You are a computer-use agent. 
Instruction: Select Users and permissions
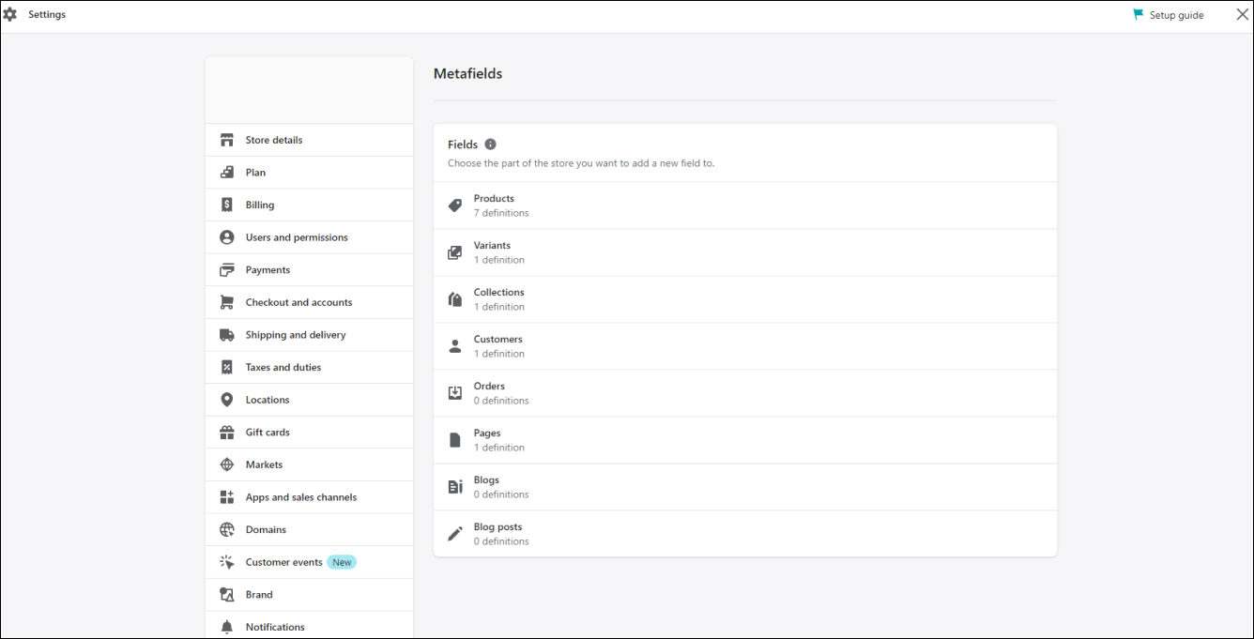[309, 237]
